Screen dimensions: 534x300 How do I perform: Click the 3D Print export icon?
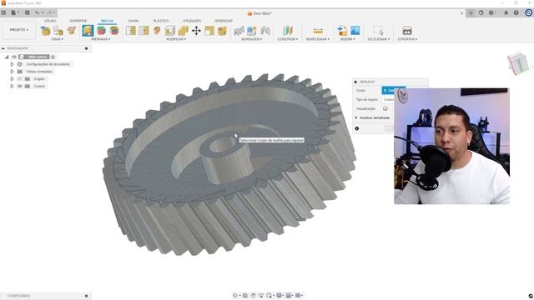click(x=407, y=31)
